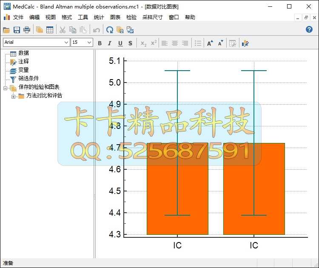Screen dimensions: 319x268
Task: Cut selection with the scissors icon
Action: 62,30
